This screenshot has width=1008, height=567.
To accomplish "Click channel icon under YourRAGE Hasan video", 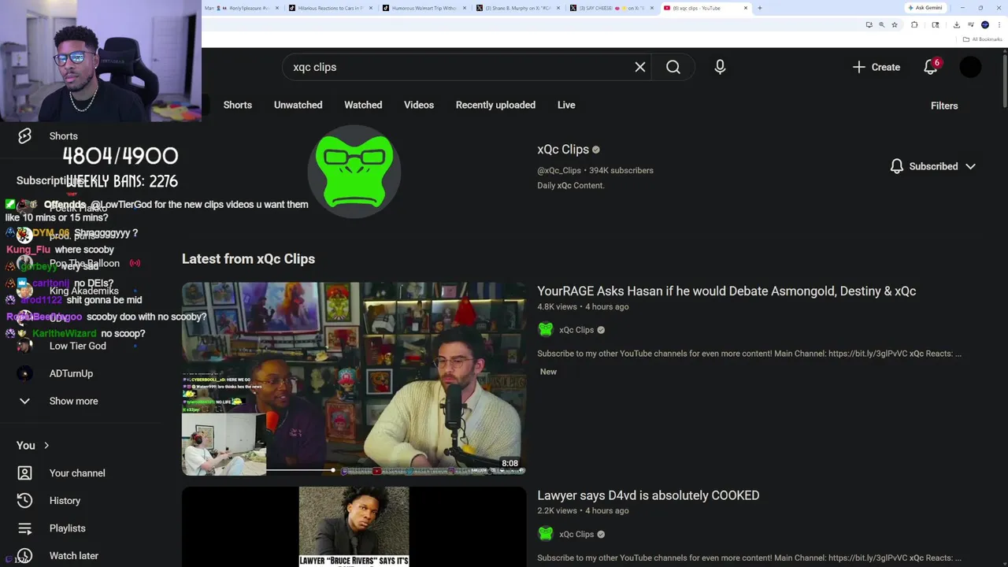I will click(x=546, y=330).
